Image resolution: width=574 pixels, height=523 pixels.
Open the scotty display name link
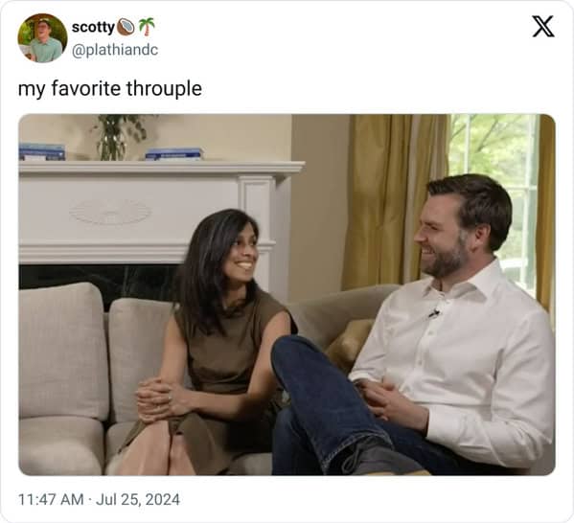pyautogui.click(x=93, y=27)
